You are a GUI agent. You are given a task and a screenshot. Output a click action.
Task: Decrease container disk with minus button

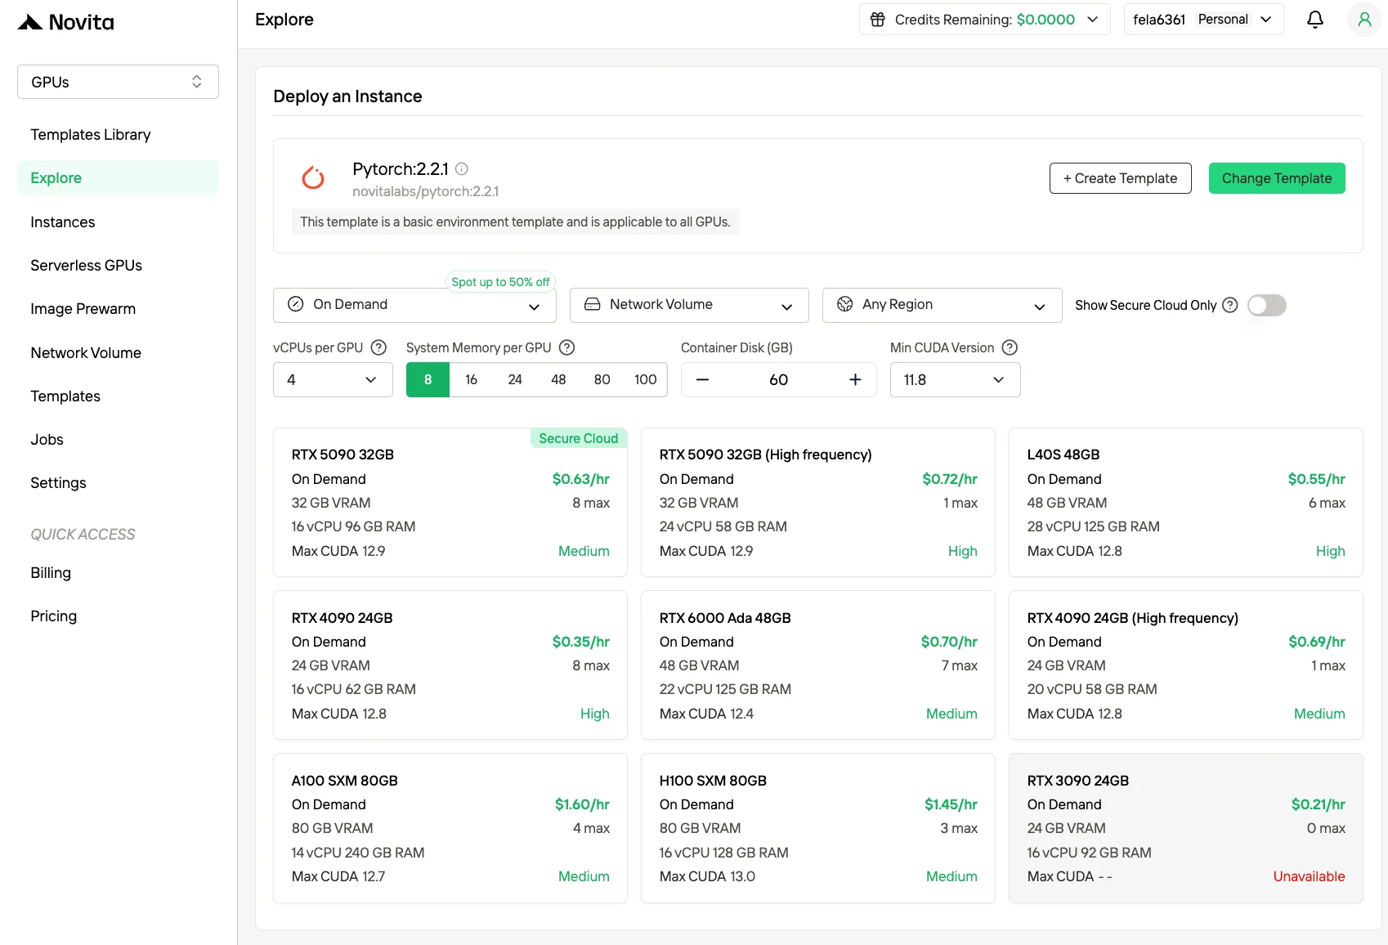(702, 379)
